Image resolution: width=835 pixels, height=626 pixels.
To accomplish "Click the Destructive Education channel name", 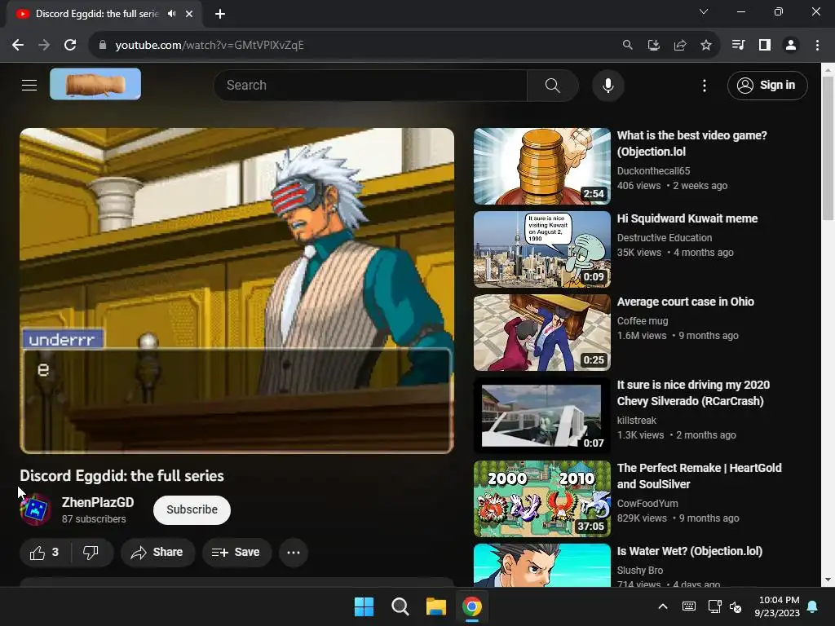I will pyautogui.click(x=665, y=238).
